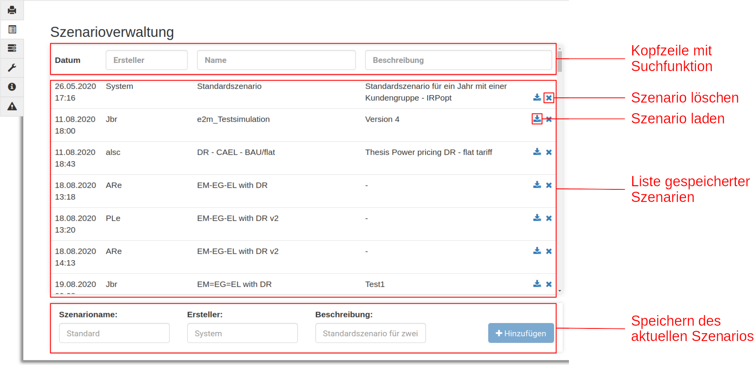Open the warning triangle sidebar icon
The width and height of the screenshot is (754, 365).
click(x=12, y=106)
